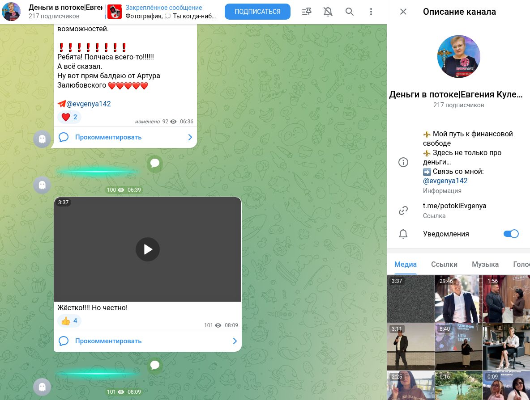Expand comments arrow on the first post
The height and width of the screenshot is (400, 530).
pos(190,137)
